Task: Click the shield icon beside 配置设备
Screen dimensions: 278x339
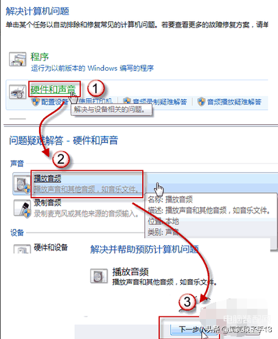Action: point(36,102)
